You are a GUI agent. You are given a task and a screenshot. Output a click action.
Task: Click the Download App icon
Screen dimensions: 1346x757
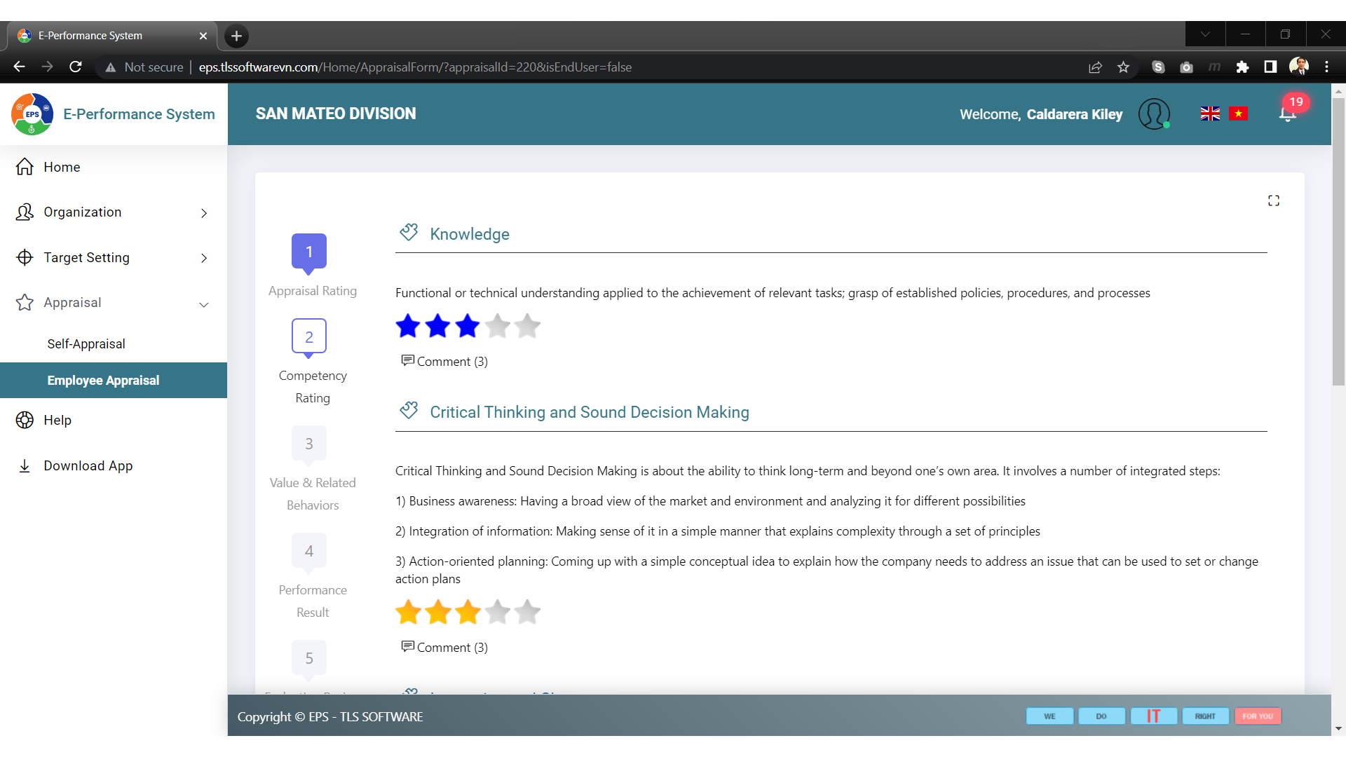point(24,465)
